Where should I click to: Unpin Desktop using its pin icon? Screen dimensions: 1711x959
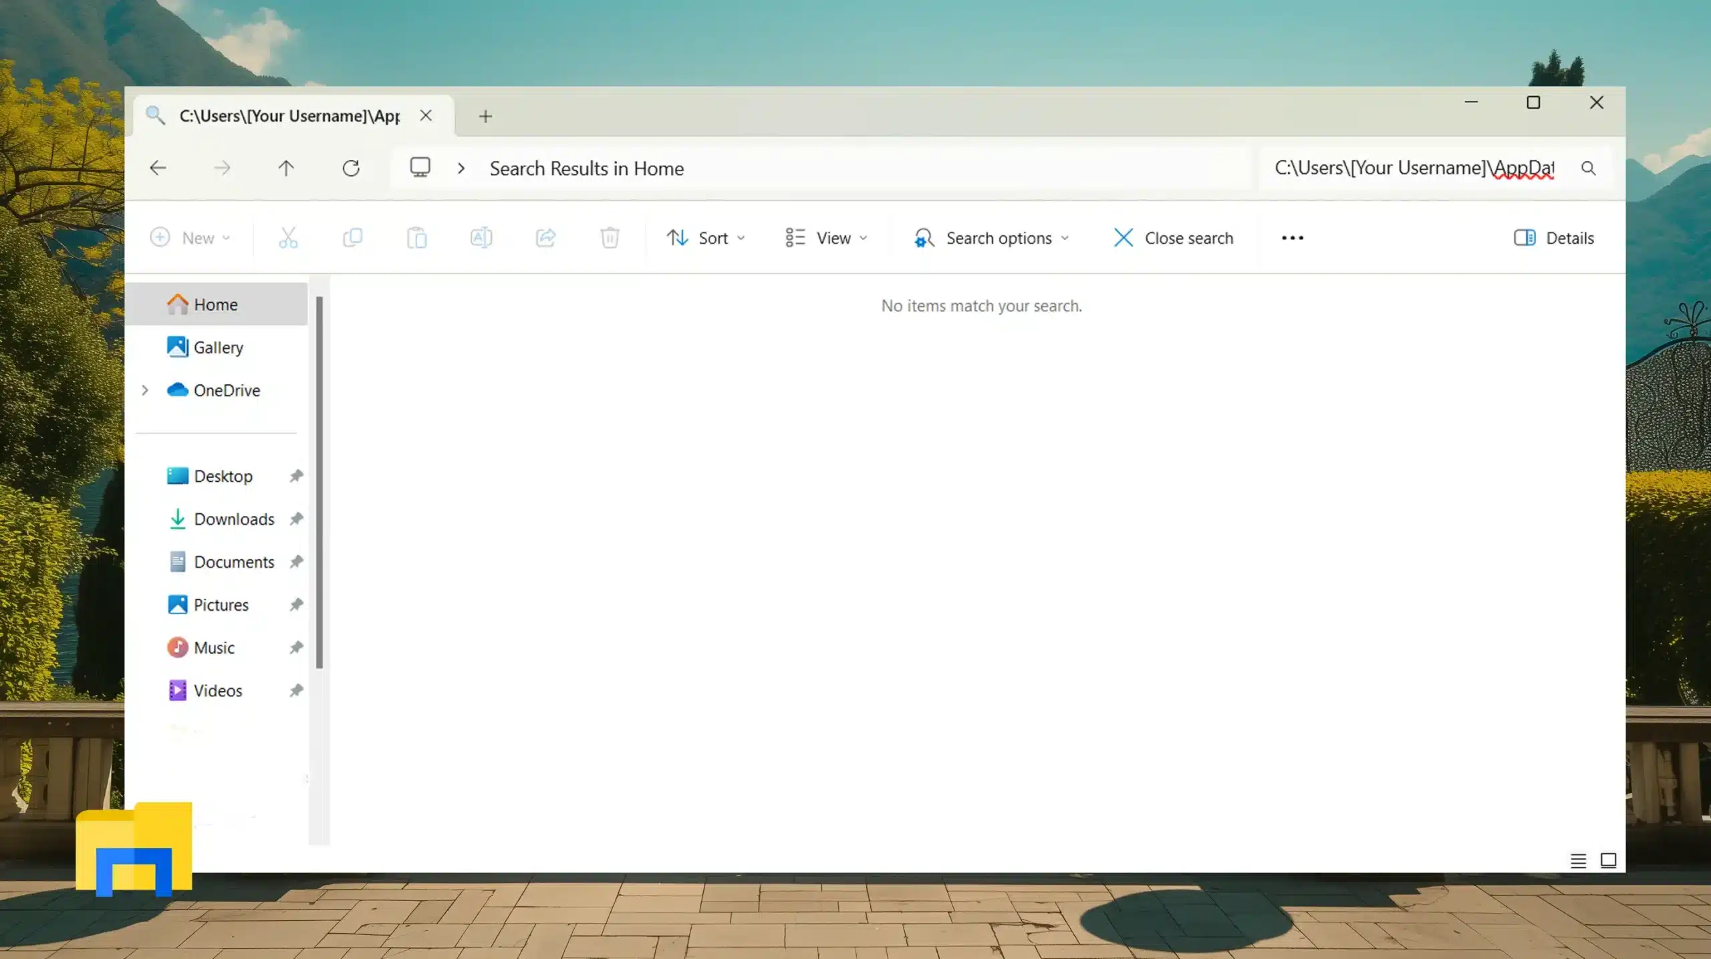[x=296, y=476]
